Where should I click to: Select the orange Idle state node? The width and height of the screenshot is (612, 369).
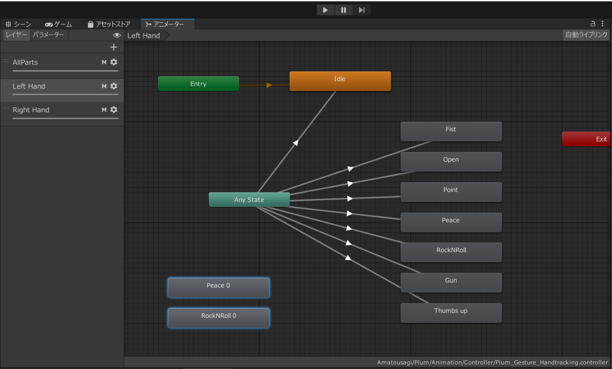340,81
